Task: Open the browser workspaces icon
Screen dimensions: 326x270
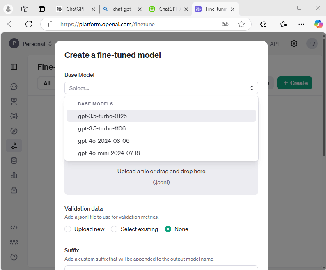Action: (25, 9)
